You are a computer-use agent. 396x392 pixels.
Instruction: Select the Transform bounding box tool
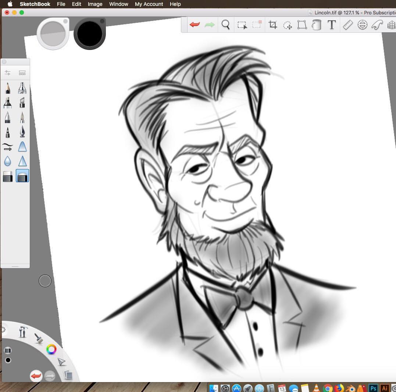click(302, 25)
